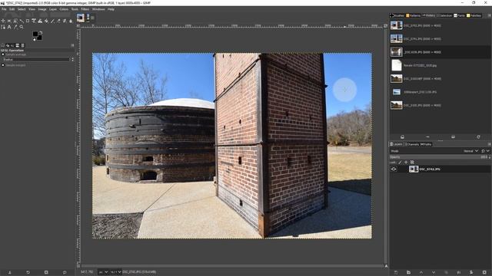Select the DSC_0742.JPG layer thumbnail

pyautogui.click(x=414, y=169)
